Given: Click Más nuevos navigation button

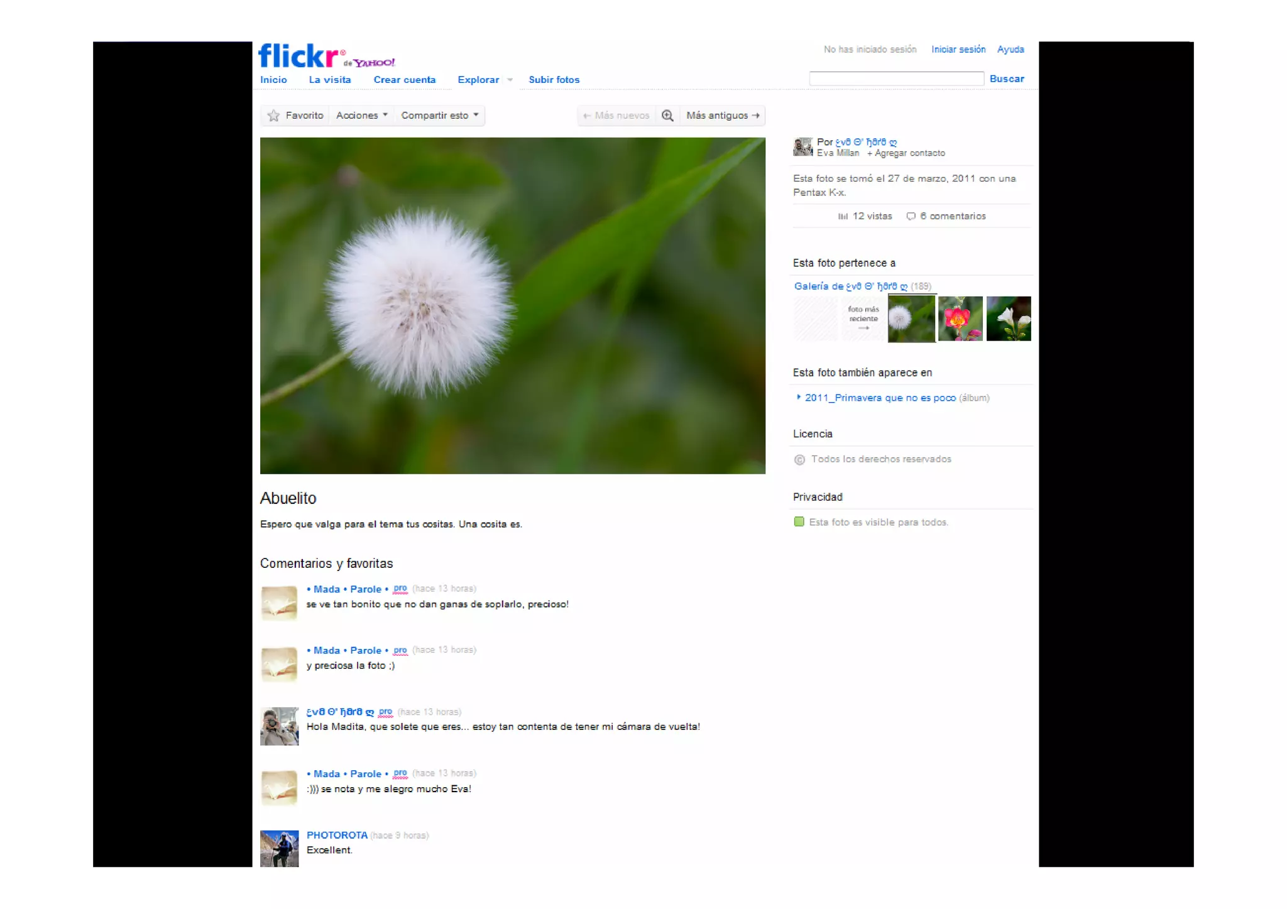Looking at the screenshot, I should click(616, 116).
